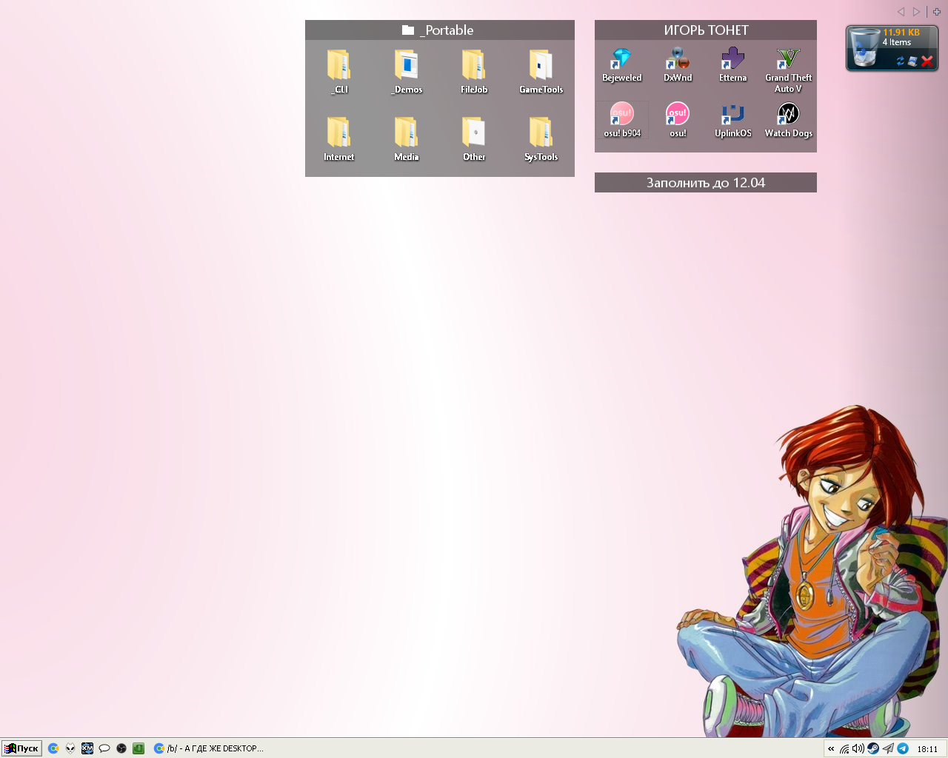Go to previous page with left arrow
The image size is (948, 758).
901,12
